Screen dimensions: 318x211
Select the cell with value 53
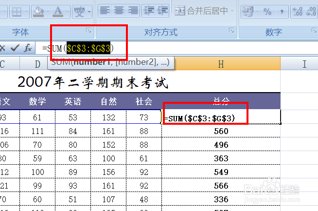pyautogui.click(x=73, y=117)
